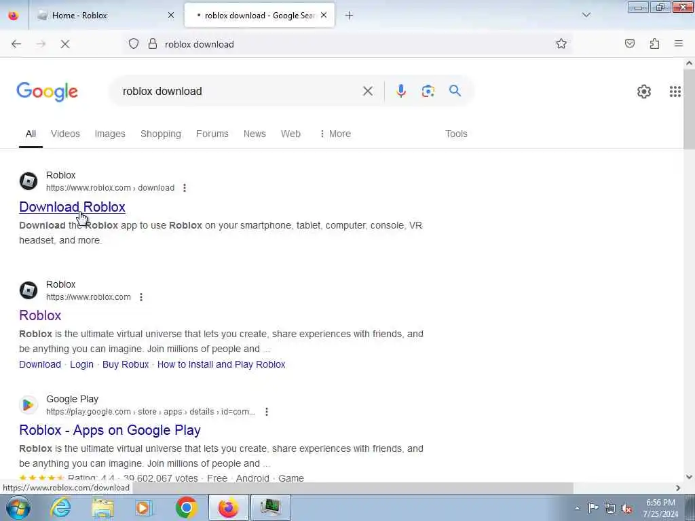Click the taskbar clock showing 6:56 PM
Viewport: 695px width, 521px height.
coord(661,508)
